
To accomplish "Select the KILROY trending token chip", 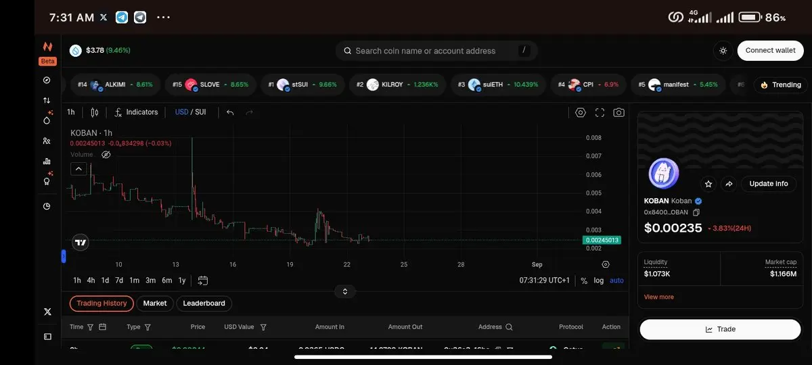I will pos(397,84).
